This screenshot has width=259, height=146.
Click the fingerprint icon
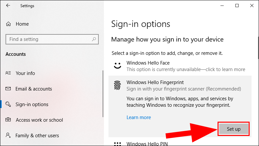[117, 86]
